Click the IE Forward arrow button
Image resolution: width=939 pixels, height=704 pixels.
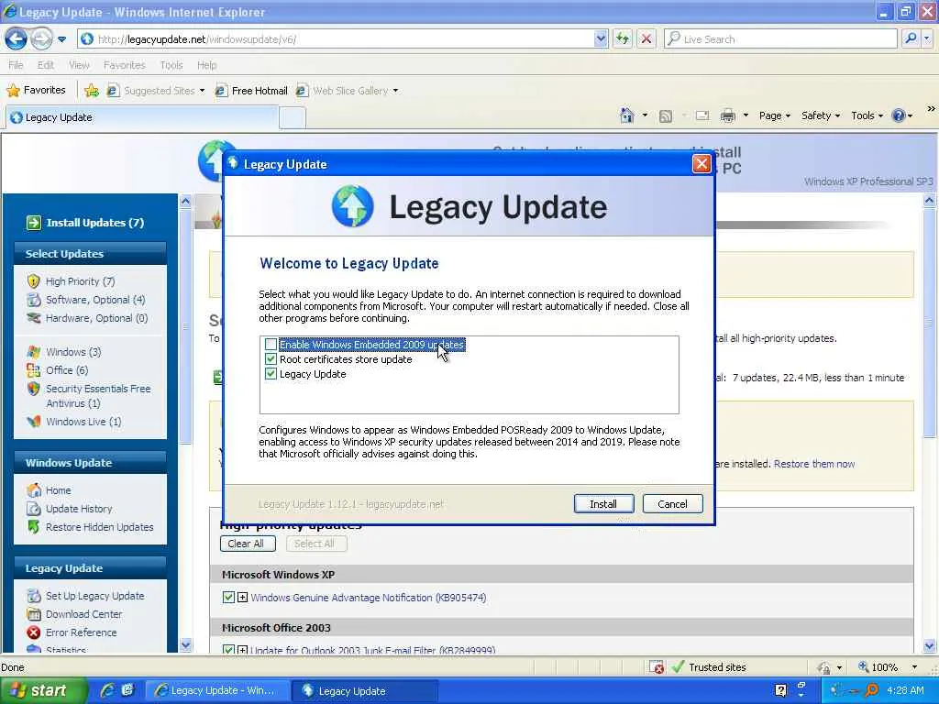[41, 39]
